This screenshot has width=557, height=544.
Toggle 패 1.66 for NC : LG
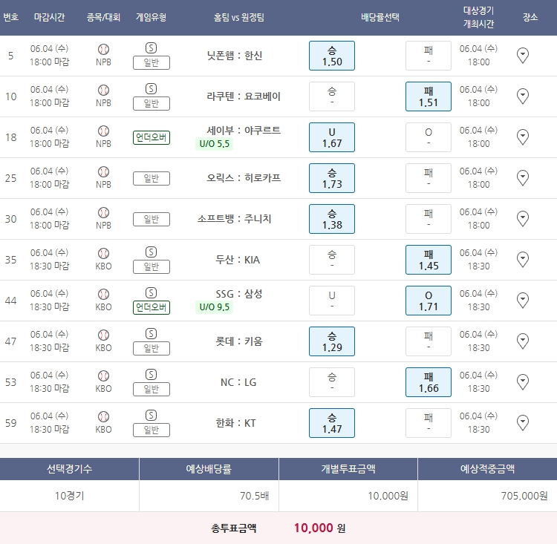tap(428, 382)
